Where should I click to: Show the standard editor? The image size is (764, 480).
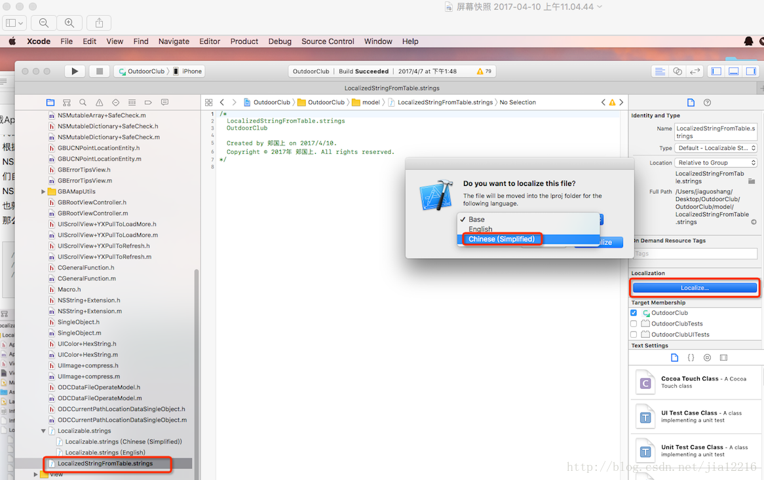pos(660,71)
